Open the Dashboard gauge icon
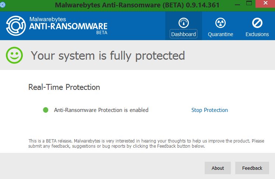Viewport: 275px width, 179px height. click(x=183, y=23)
